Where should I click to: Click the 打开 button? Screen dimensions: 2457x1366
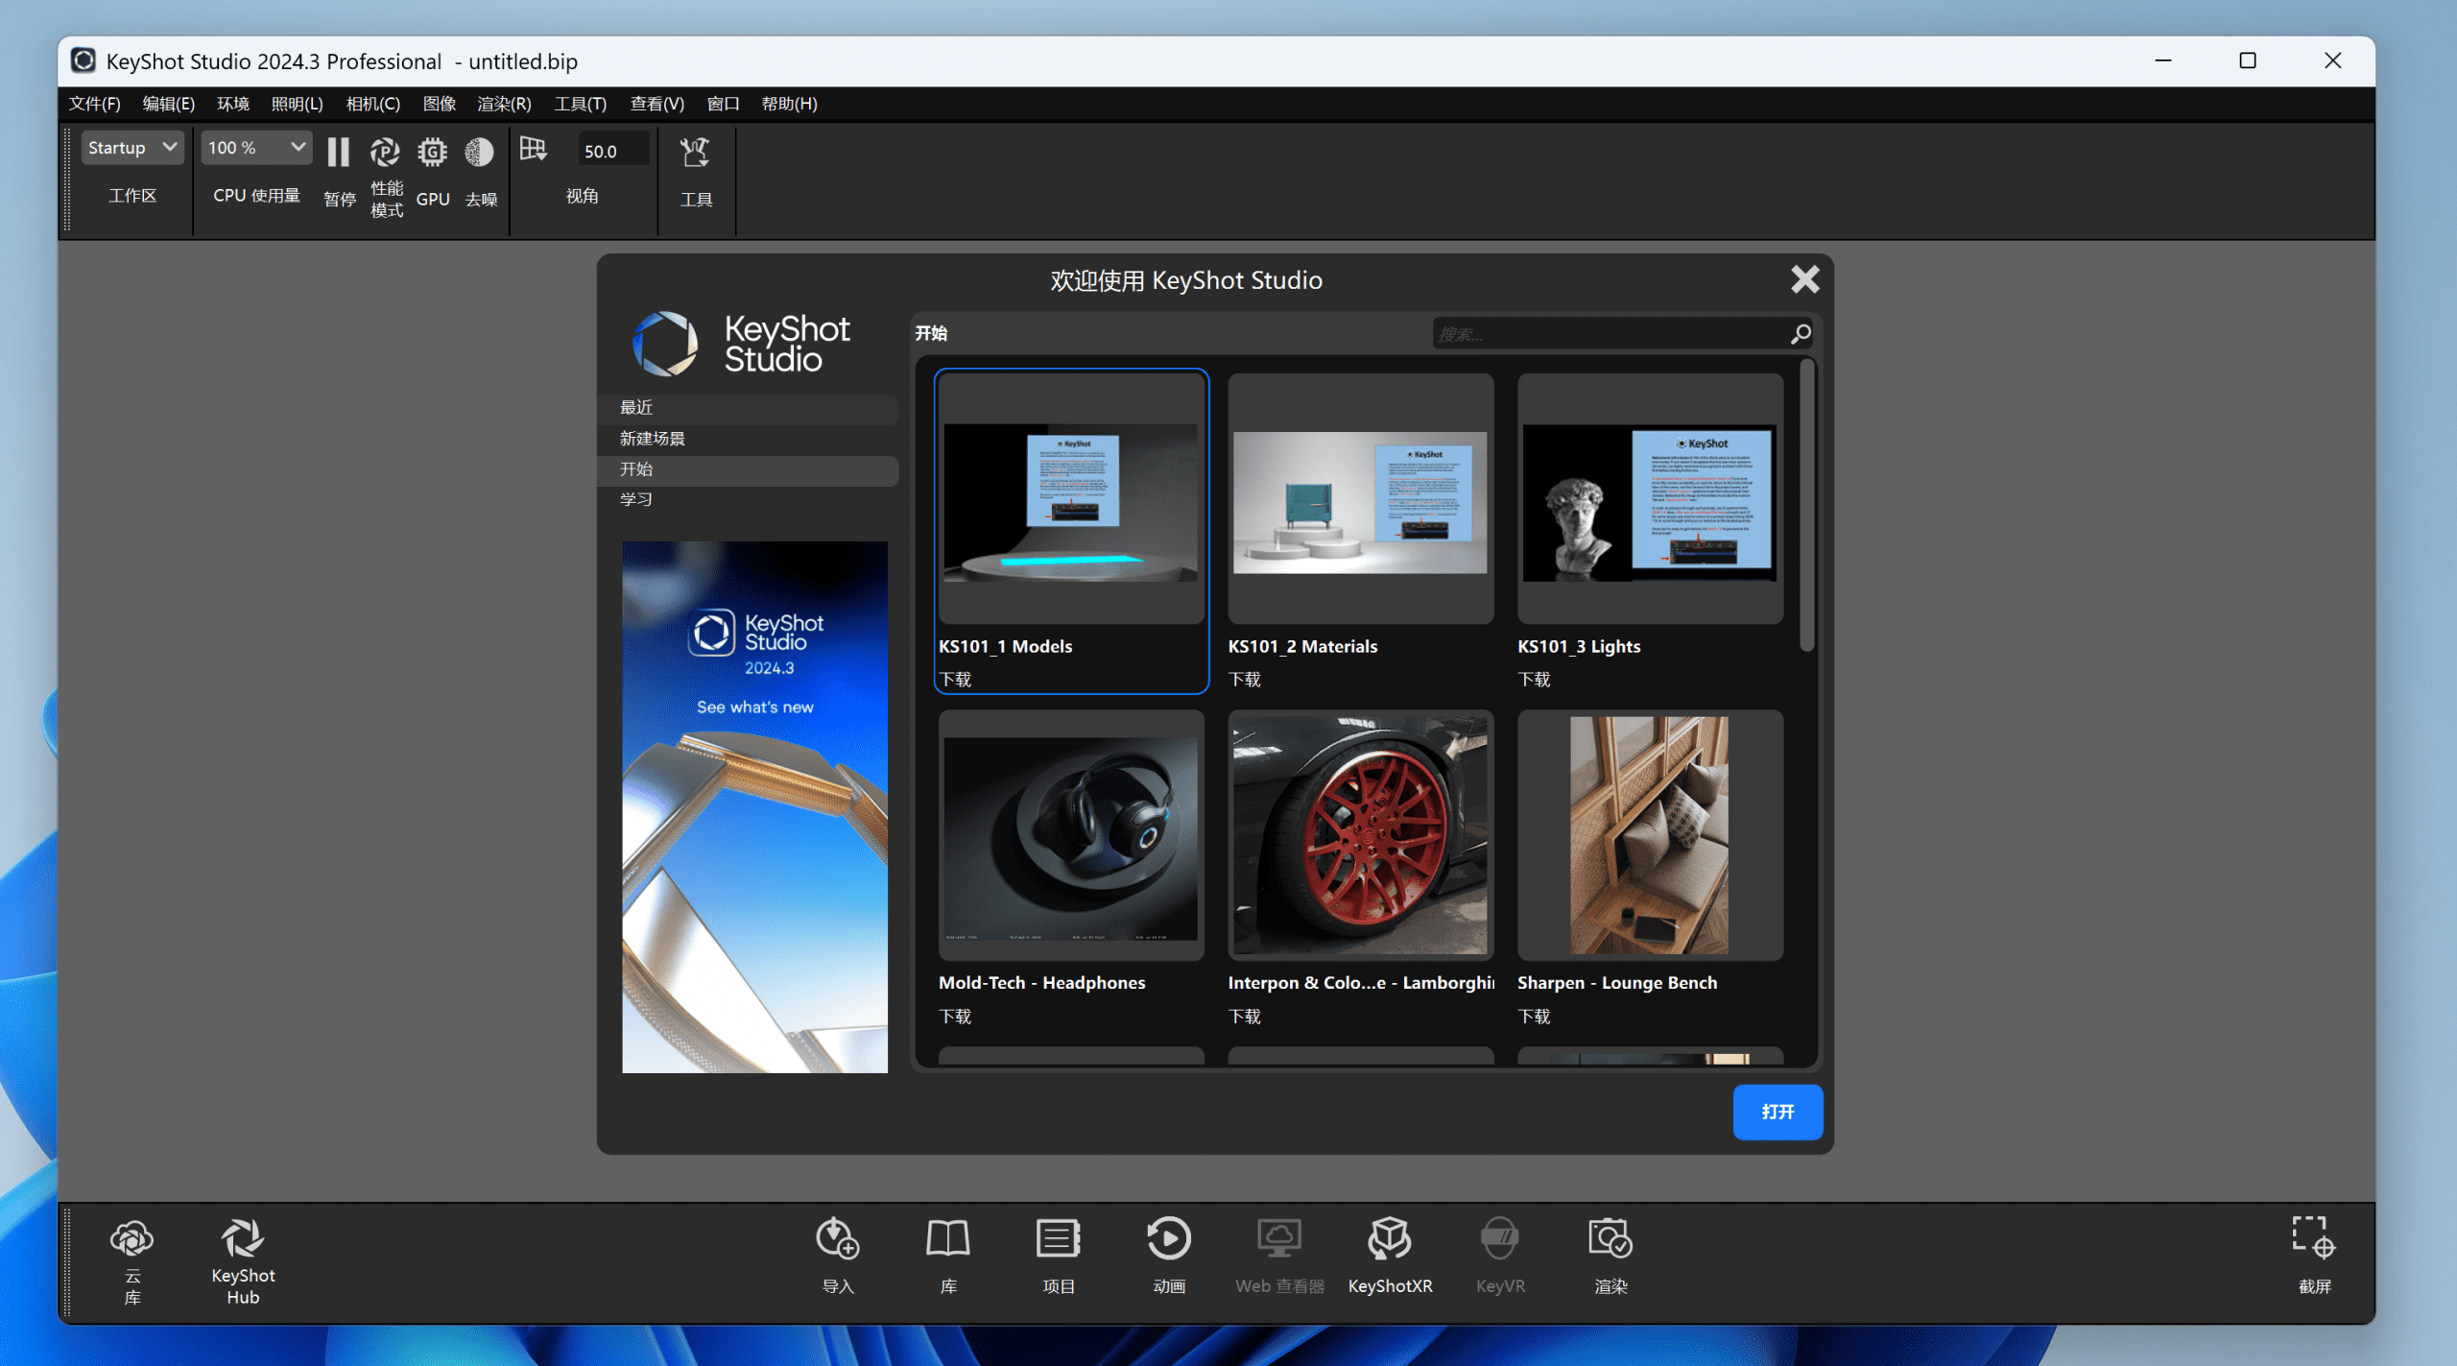1777,1112
